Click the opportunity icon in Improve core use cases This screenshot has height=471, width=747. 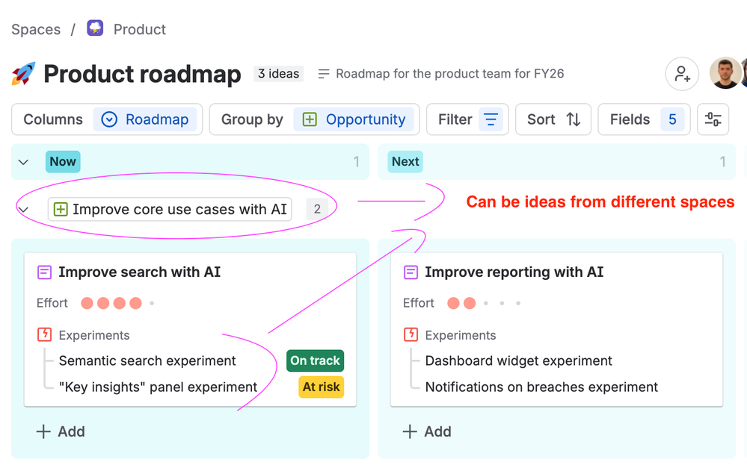(61, 209)
